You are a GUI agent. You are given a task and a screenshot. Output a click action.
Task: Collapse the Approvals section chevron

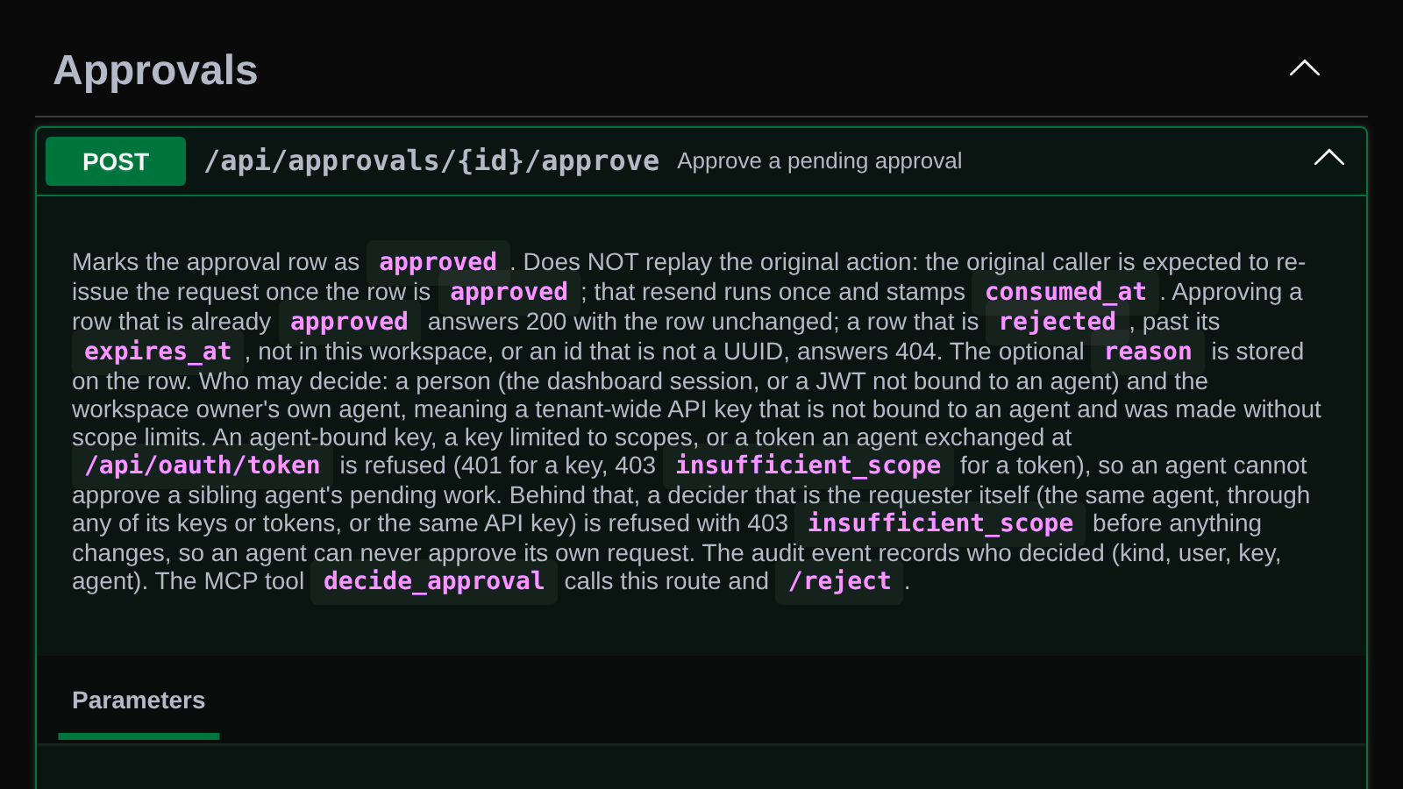[1305, 68]
